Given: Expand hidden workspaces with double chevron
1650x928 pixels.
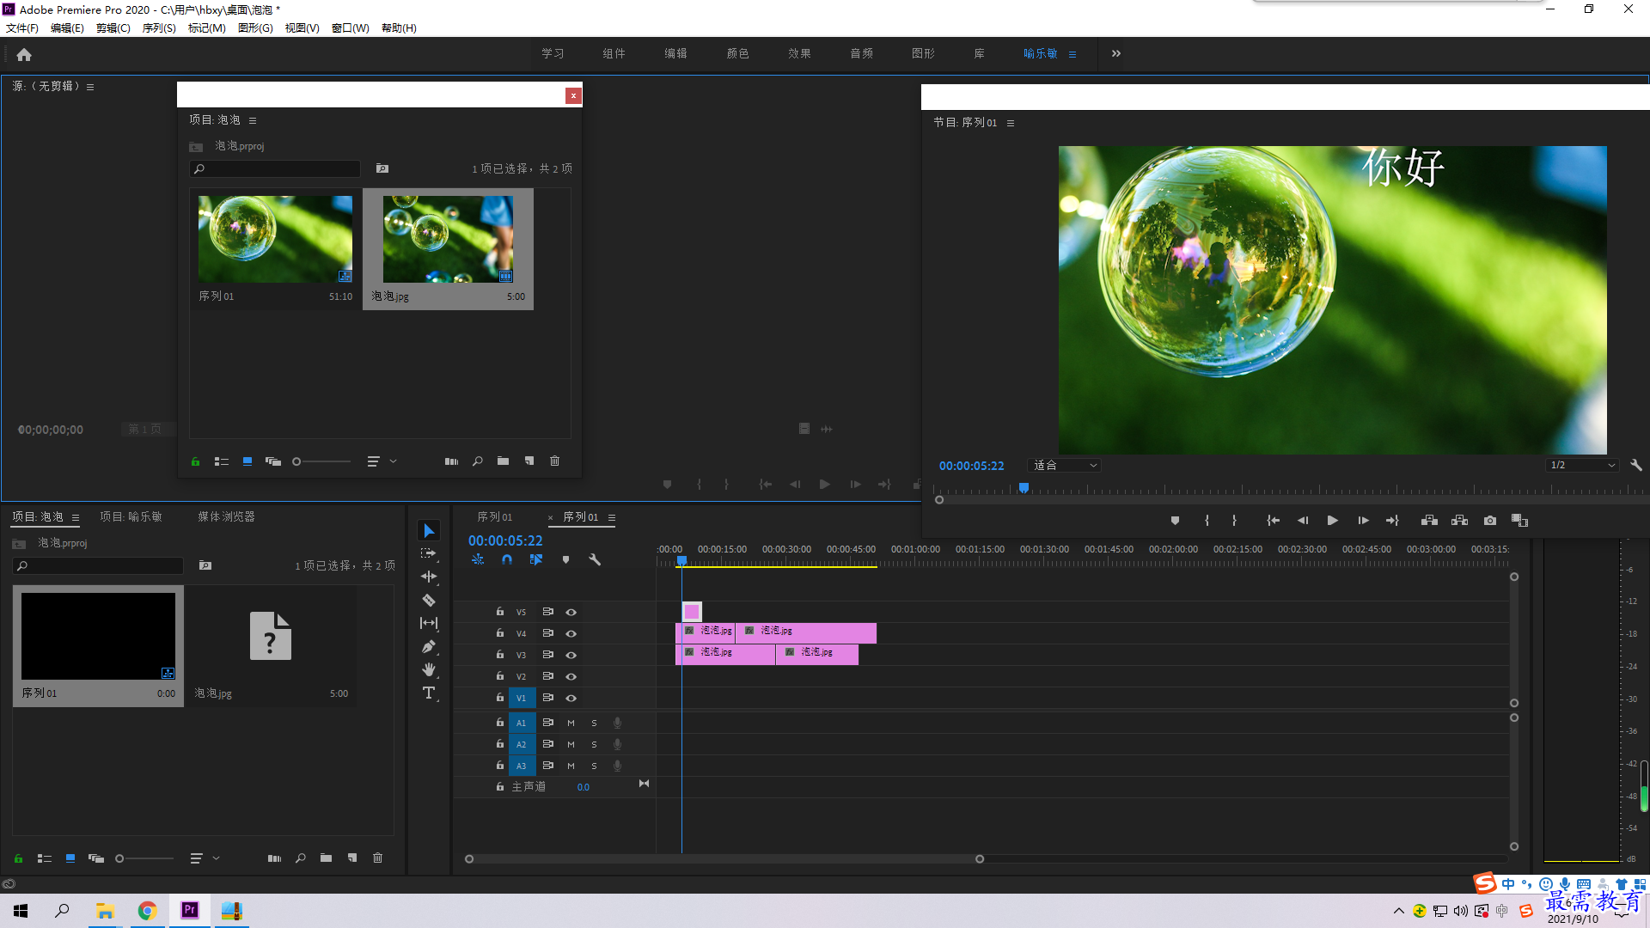Looking at the screenshot, I should point(1115,53).
